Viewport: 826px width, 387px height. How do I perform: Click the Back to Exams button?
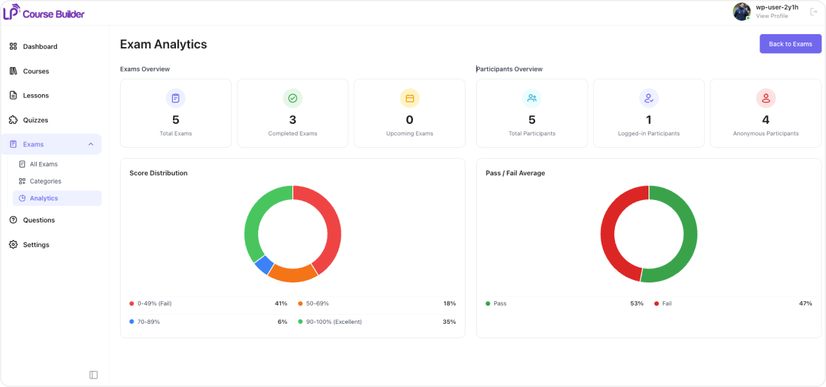click(791, 44)
